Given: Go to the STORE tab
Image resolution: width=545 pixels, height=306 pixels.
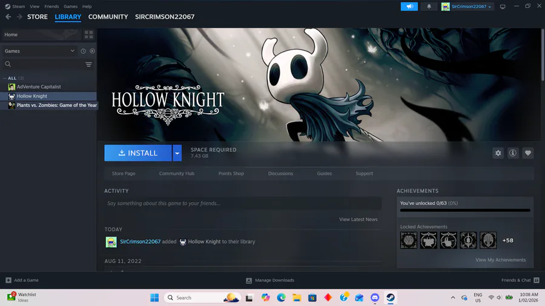Looking at the screenshot, I should pyautogui.click(x=38, y=17).
